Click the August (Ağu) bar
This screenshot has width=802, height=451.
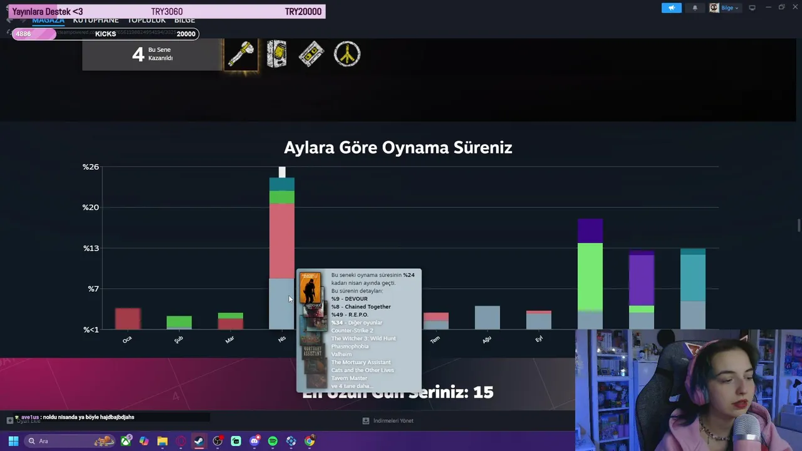(x=487, y=318)
